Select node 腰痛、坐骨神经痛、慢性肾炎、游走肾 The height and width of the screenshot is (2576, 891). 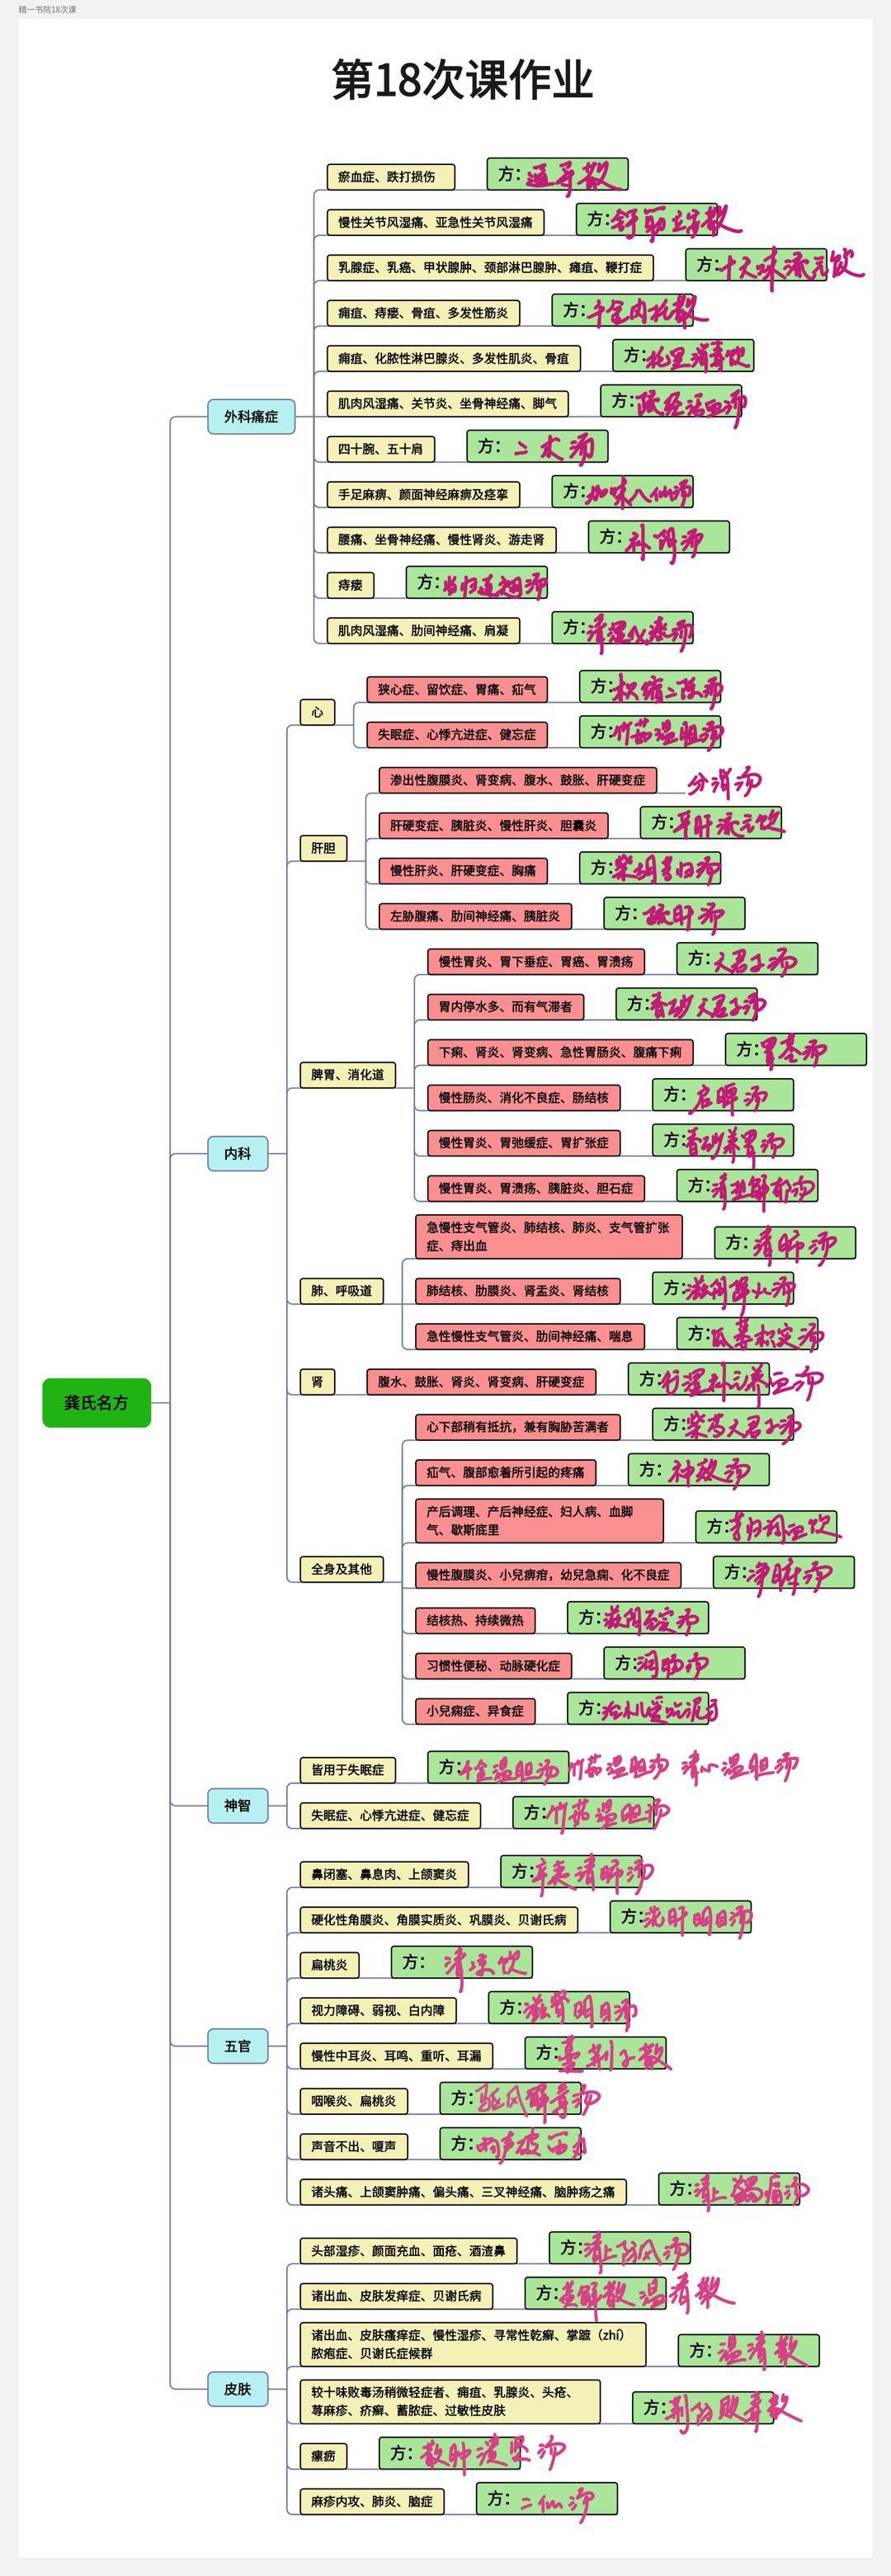(x=441, y=540)
